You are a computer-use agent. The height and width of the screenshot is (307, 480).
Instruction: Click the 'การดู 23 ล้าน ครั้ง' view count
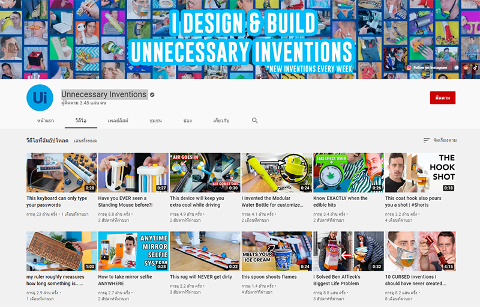click(x=41, y=214)
